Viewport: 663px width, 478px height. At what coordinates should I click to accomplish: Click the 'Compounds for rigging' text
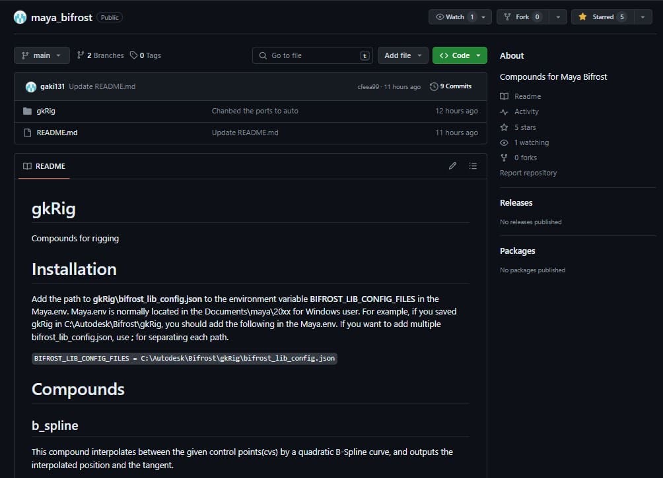75,239
